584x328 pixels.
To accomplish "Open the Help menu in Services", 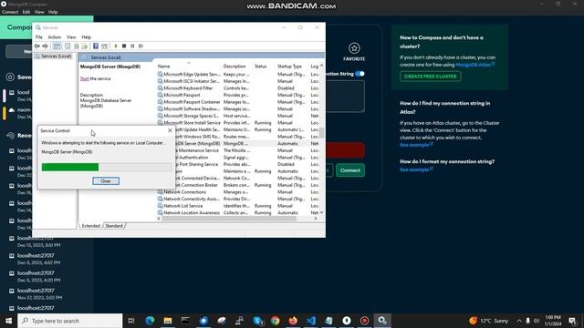I will click(86, 37).
